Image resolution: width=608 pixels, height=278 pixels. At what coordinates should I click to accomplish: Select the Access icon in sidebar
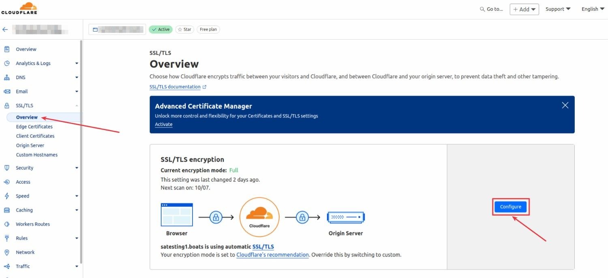tap(8, 182)
